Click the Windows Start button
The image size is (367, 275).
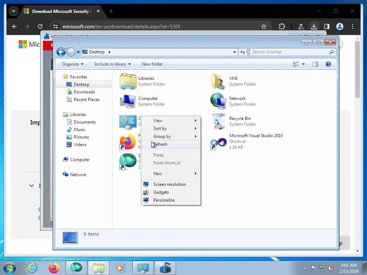coord(10,268)
